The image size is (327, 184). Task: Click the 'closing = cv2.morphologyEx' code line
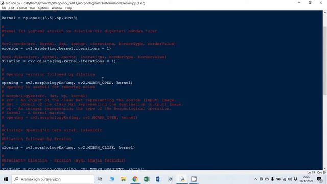68,148
